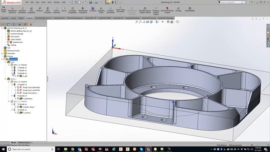Viewport: 270px width, 152px height.
Task: Open the Help question mark icon
Action: coord(251,2)
